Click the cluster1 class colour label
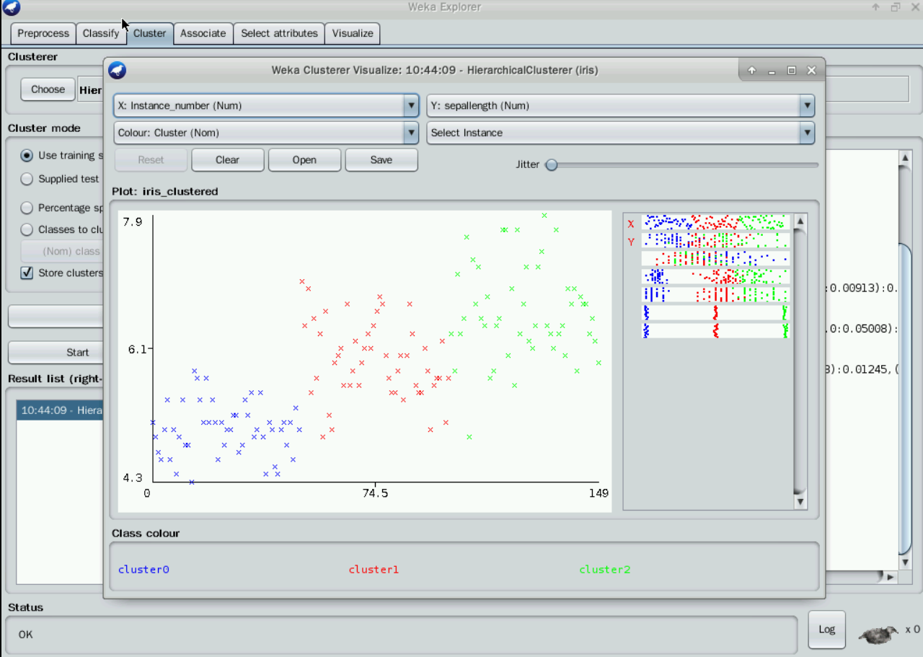 pyautogui.click(x=374, y=570)
